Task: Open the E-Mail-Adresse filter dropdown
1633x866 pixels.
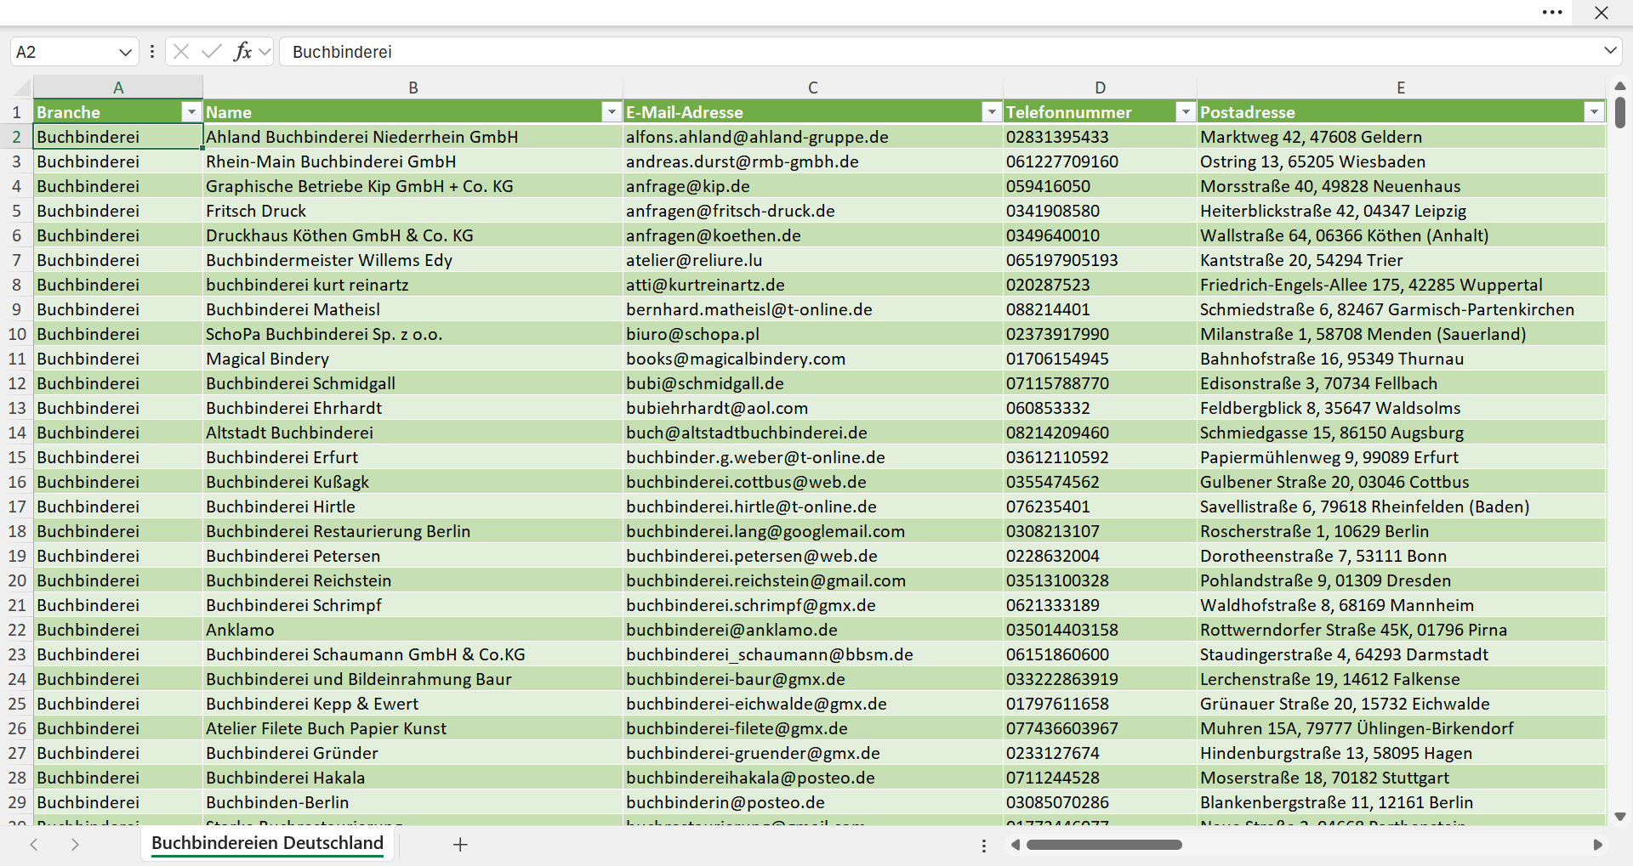Action: coord(992,112)
